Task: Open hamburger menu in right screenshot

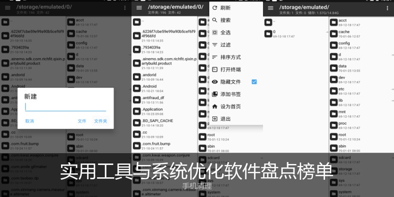Action: (x=270, y=8)
